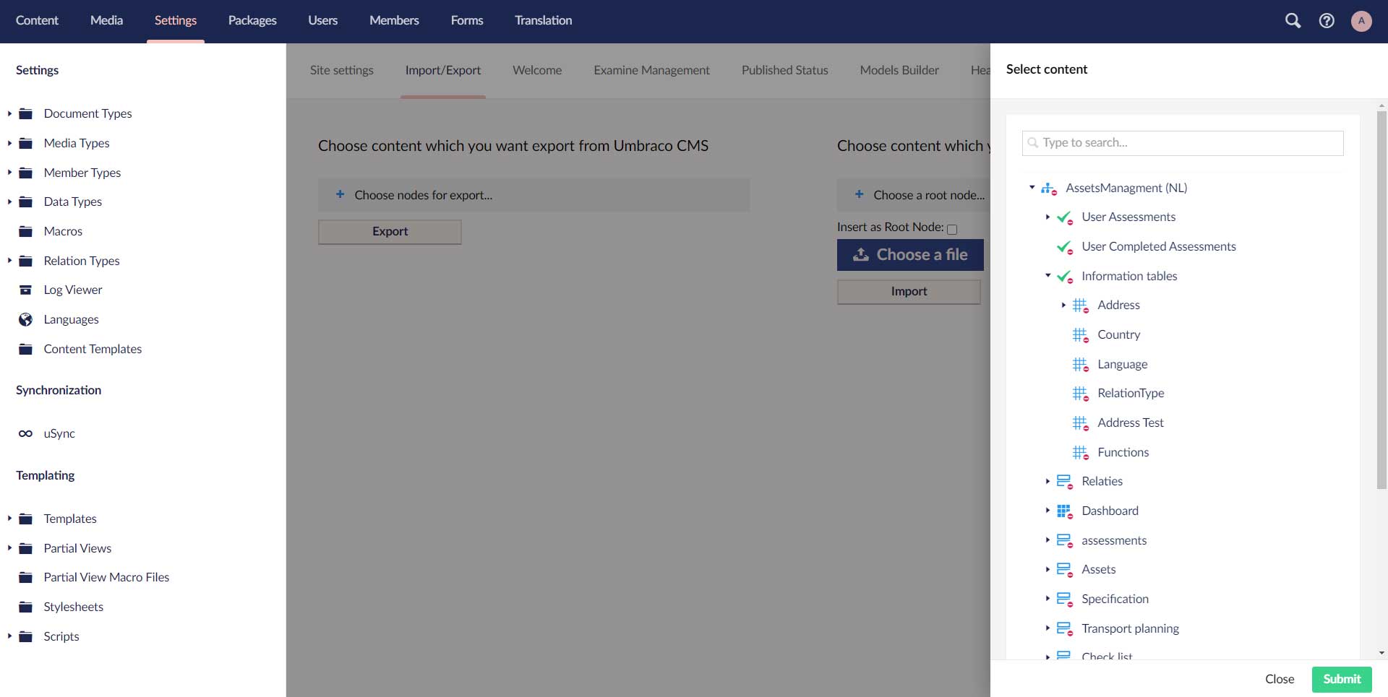Click the Media Types folder icon
Viewport: 1388px width, 697px height.
(26, 143)
